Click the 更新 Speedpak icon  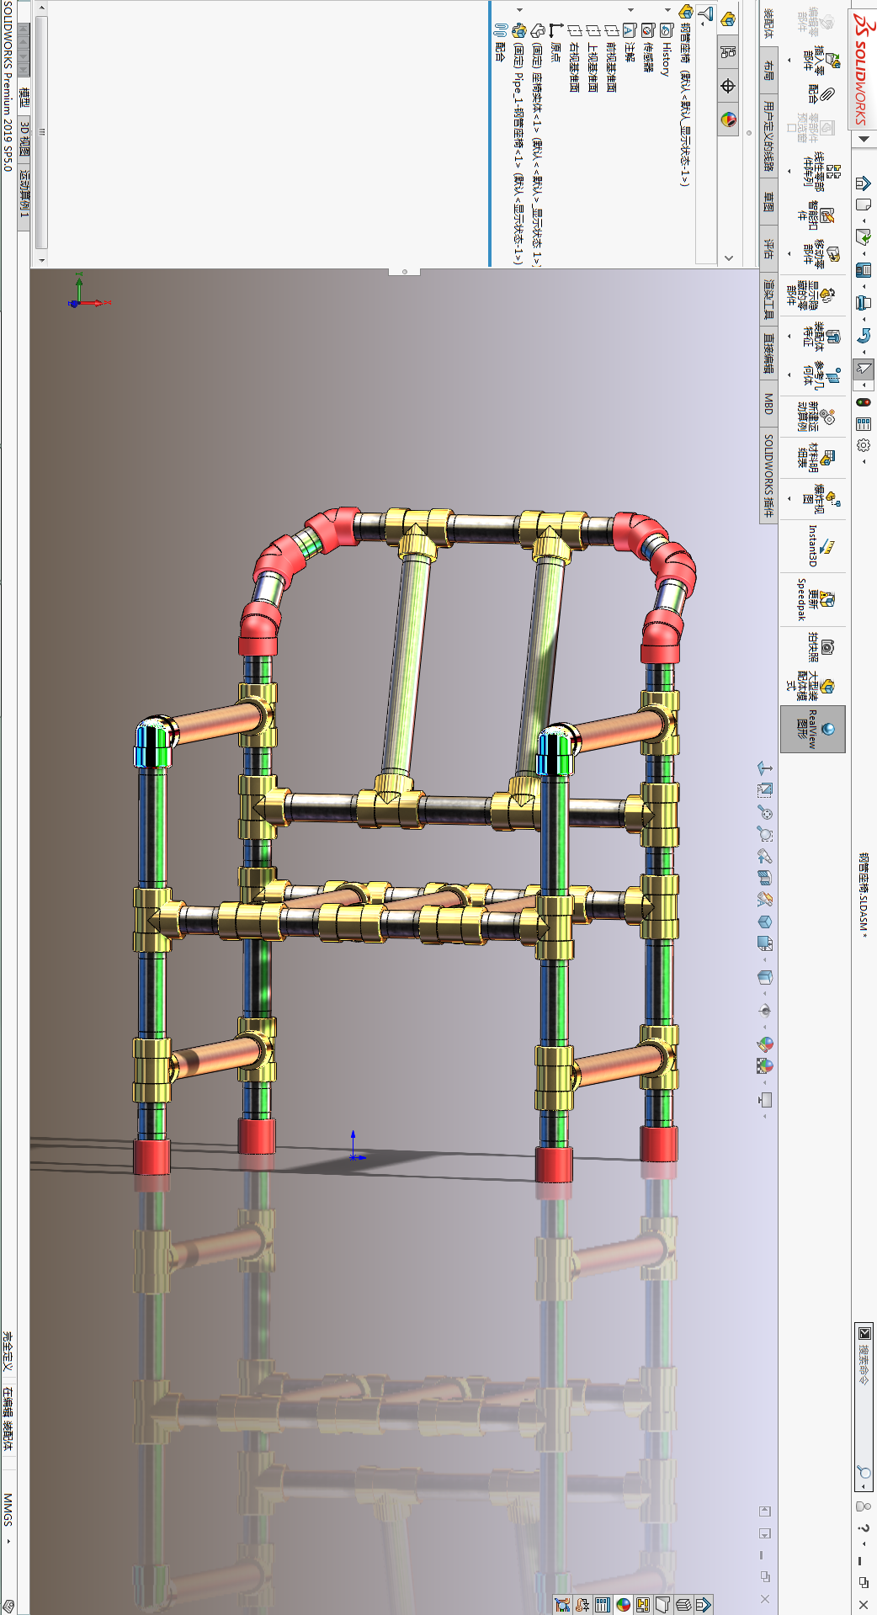click(x=827, y=599)
